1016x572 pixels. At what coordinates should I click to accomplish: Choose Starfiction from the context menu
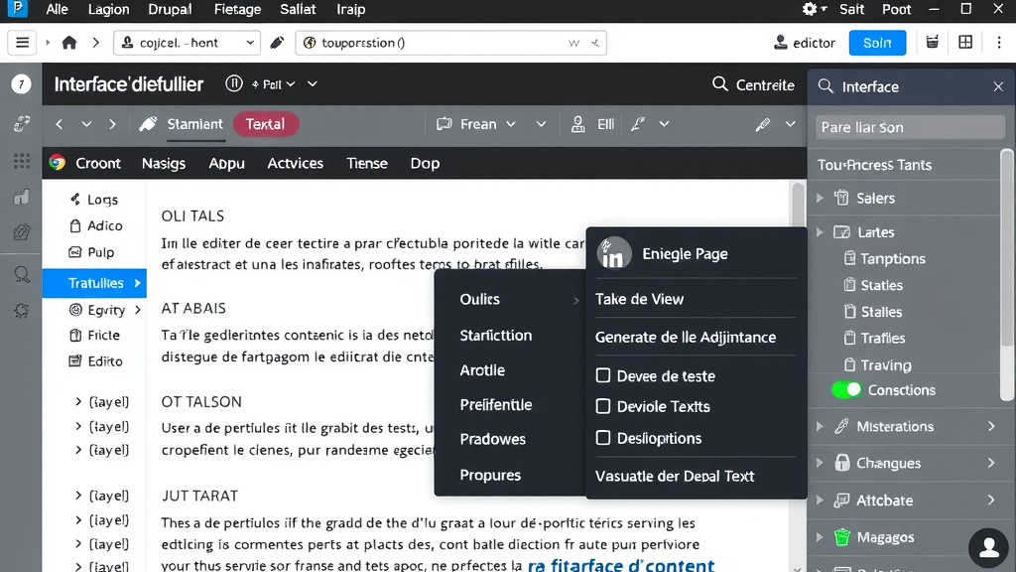coord(496,335)
